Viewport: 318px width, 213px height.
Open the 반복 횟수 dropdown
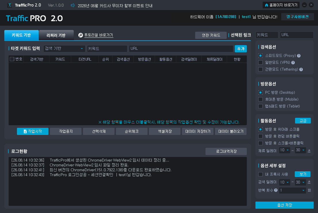pos(292,190)
